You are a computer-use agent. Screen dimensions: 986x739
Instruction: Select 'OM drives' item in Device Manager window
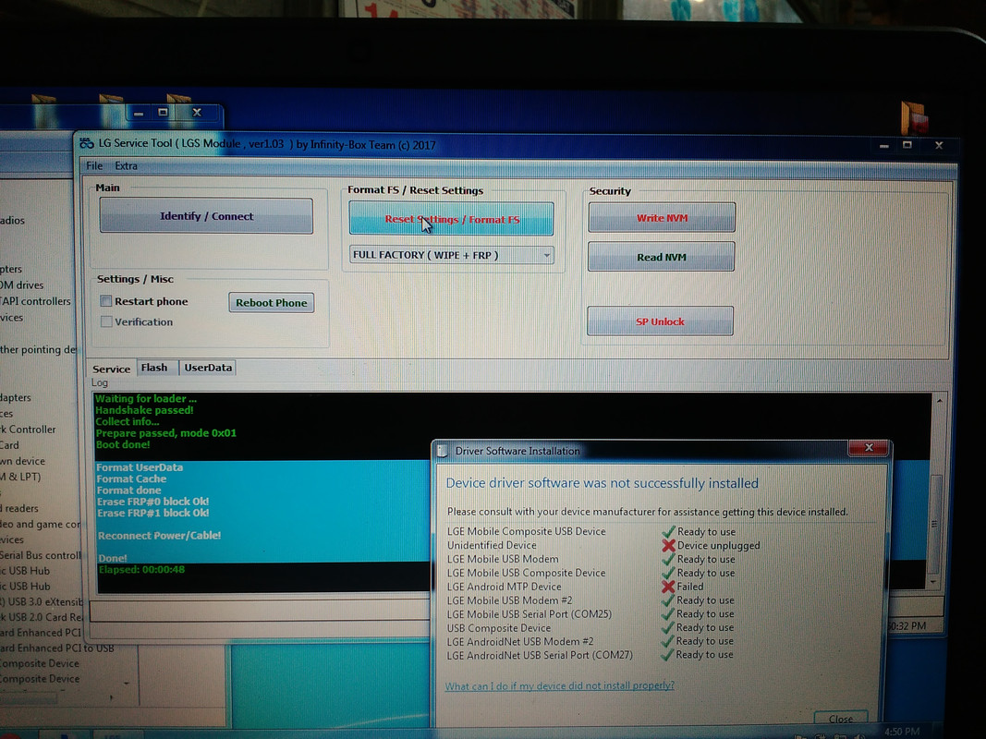coord(22,285)
